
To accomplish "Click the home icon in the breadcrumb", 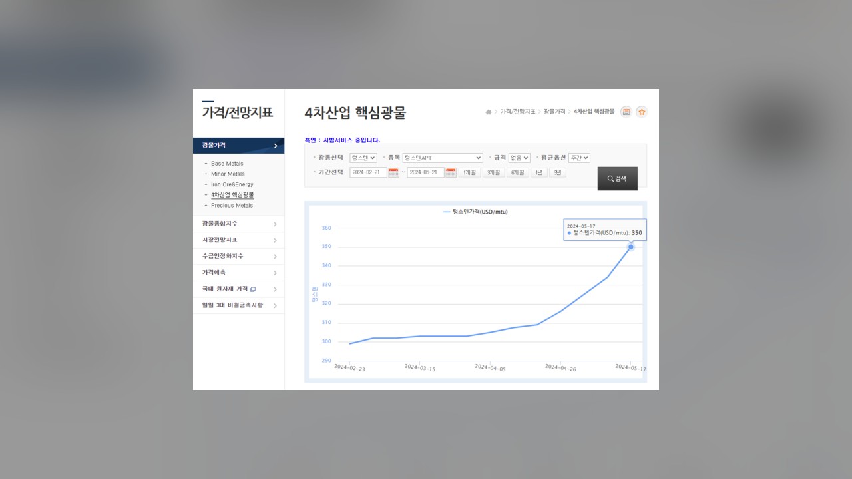I will click(489, 112).
